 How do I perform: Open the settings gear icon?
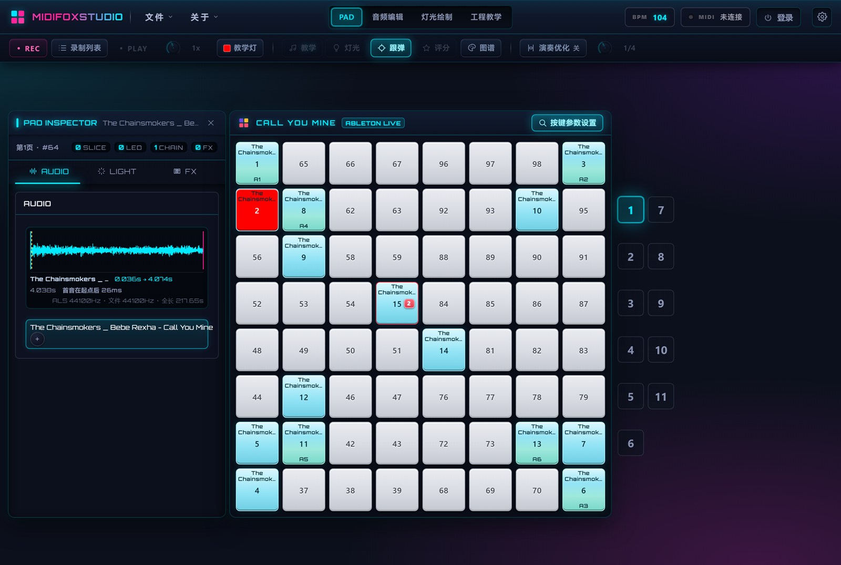822,17
